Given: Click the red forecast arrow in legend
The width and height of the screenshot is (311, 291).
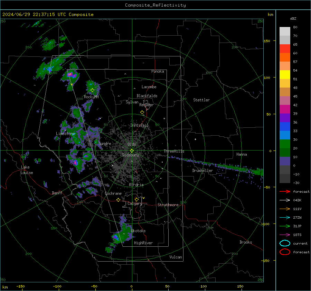Looking at the screenshot, I should pos(285,191).
